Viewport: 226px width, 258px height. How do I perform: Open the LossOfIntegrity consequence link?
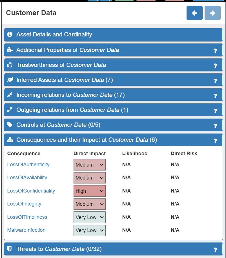(24, 204)
